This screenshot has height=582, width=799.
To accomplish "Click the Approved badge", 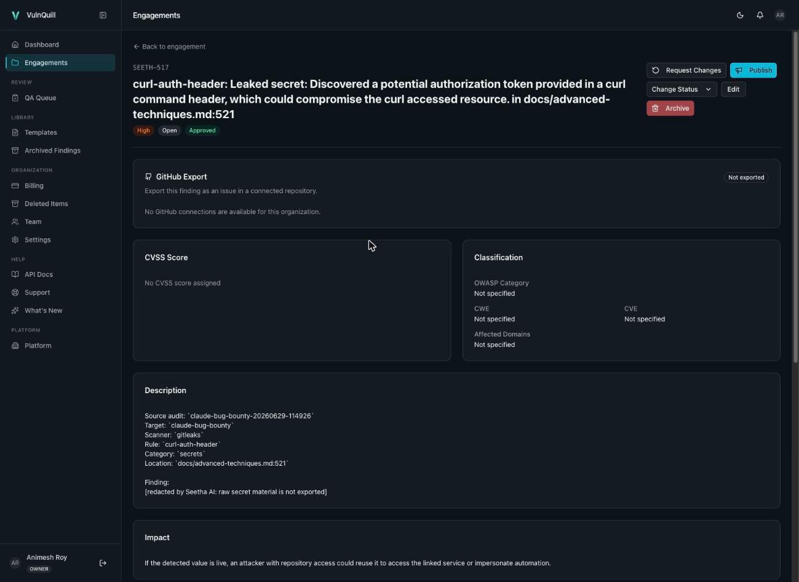I will point(202,130).
